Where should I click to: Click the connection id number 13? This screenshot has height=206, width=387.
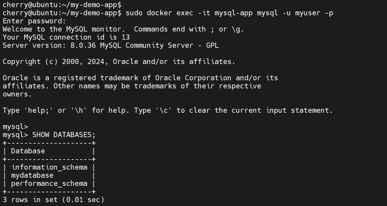(126, 37)
